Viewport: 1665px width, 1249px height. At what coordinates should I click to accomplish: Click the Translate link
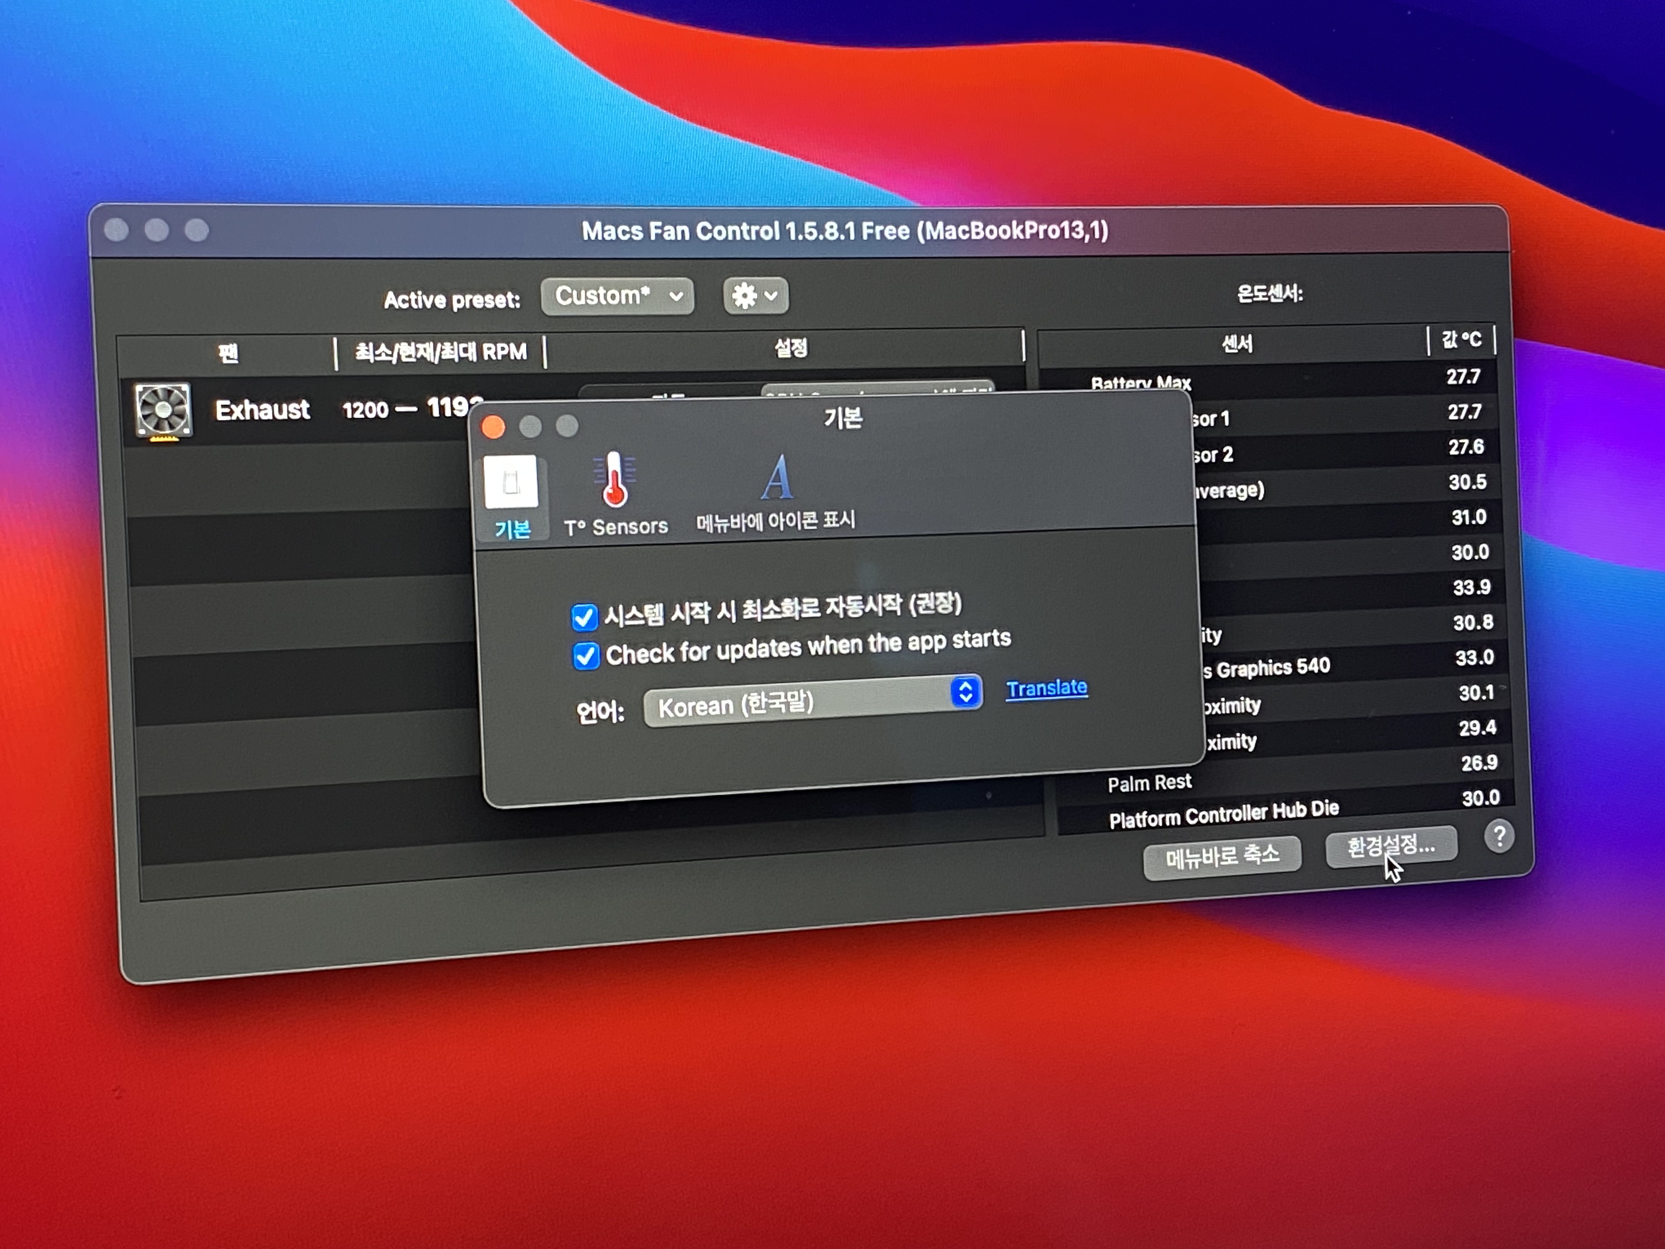[x=1046, y=687]
